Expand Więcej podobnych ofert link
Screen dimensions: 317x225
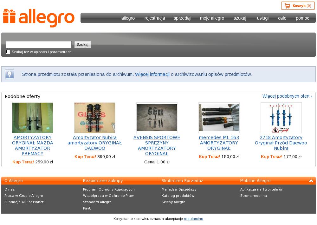coord(287,96)
